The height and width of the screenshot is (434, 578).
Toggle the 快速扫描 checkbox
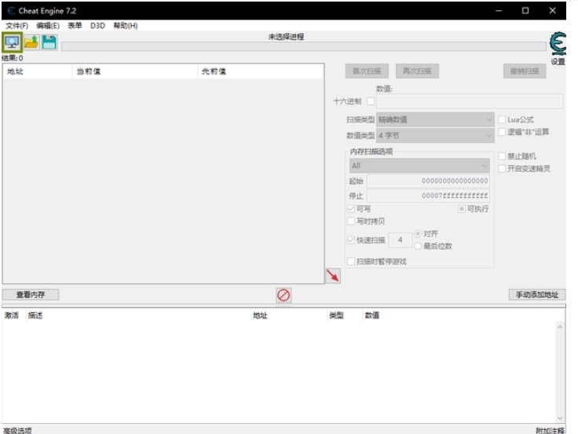(x=351, y=240)
